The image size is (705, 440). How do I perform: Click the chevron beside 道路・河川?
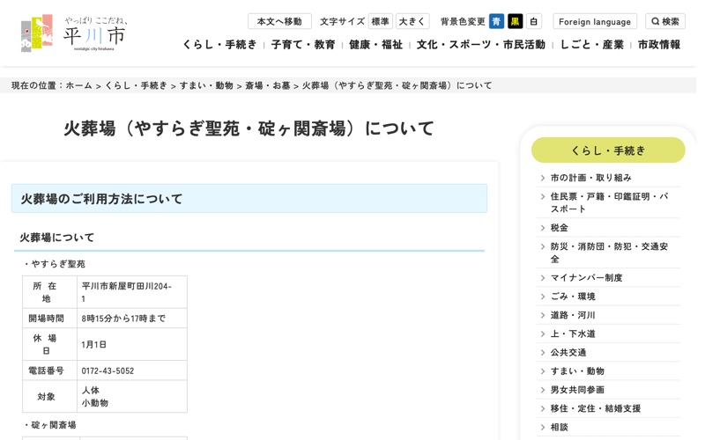pyautogui.click(x=543, y=315)
